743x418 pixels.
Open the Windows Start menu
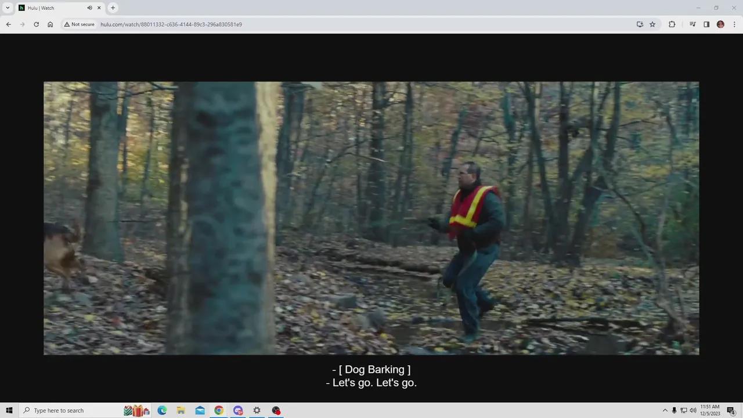coord(9,410)
